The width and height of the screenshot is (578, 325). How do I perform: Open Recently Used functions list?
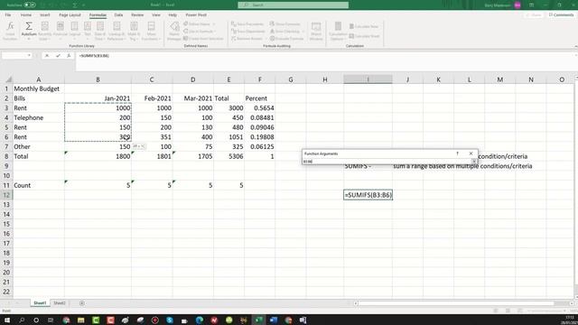(44, 31)
